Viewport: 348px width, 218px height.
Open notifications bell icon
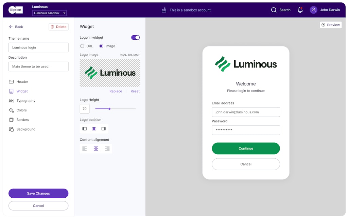(x=300, y=10)
